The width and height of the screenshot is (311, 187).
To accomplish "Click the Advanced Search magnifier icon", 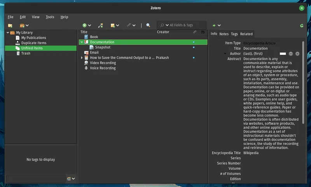I will point(148,25).
